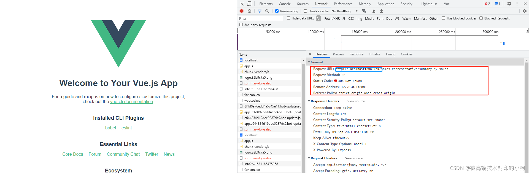
Task: Sort requests by Name column header
Action: coord(271,54)
